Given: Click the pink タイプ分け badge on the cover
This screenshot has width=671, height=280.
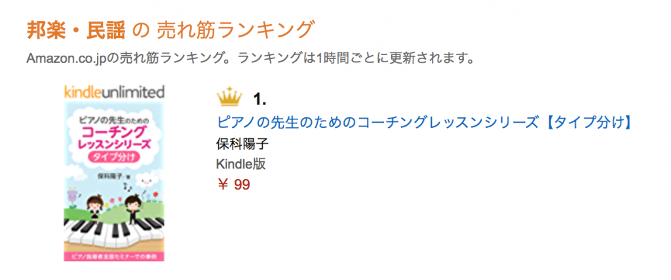Looking at the screenshot, I should pos(114,155).
